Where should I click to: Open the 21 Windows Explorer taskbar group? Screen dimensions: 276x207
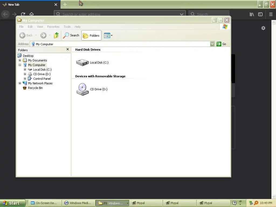coord(112,203)
